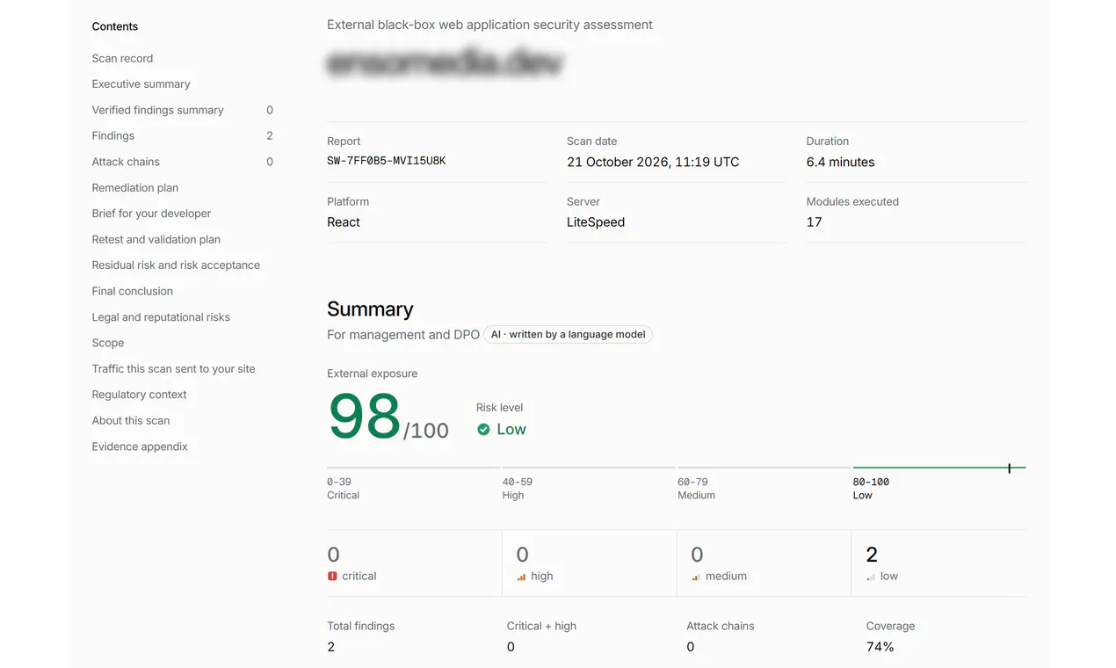This screenshot has width=1116, height=668.
Task: Go to Scope section
Action: coord(108,343)
